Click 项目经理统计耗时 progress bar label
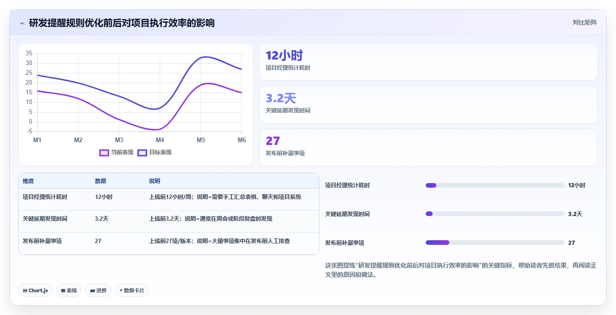The height and width of the screenshot is (315, 616). (348, 185)
